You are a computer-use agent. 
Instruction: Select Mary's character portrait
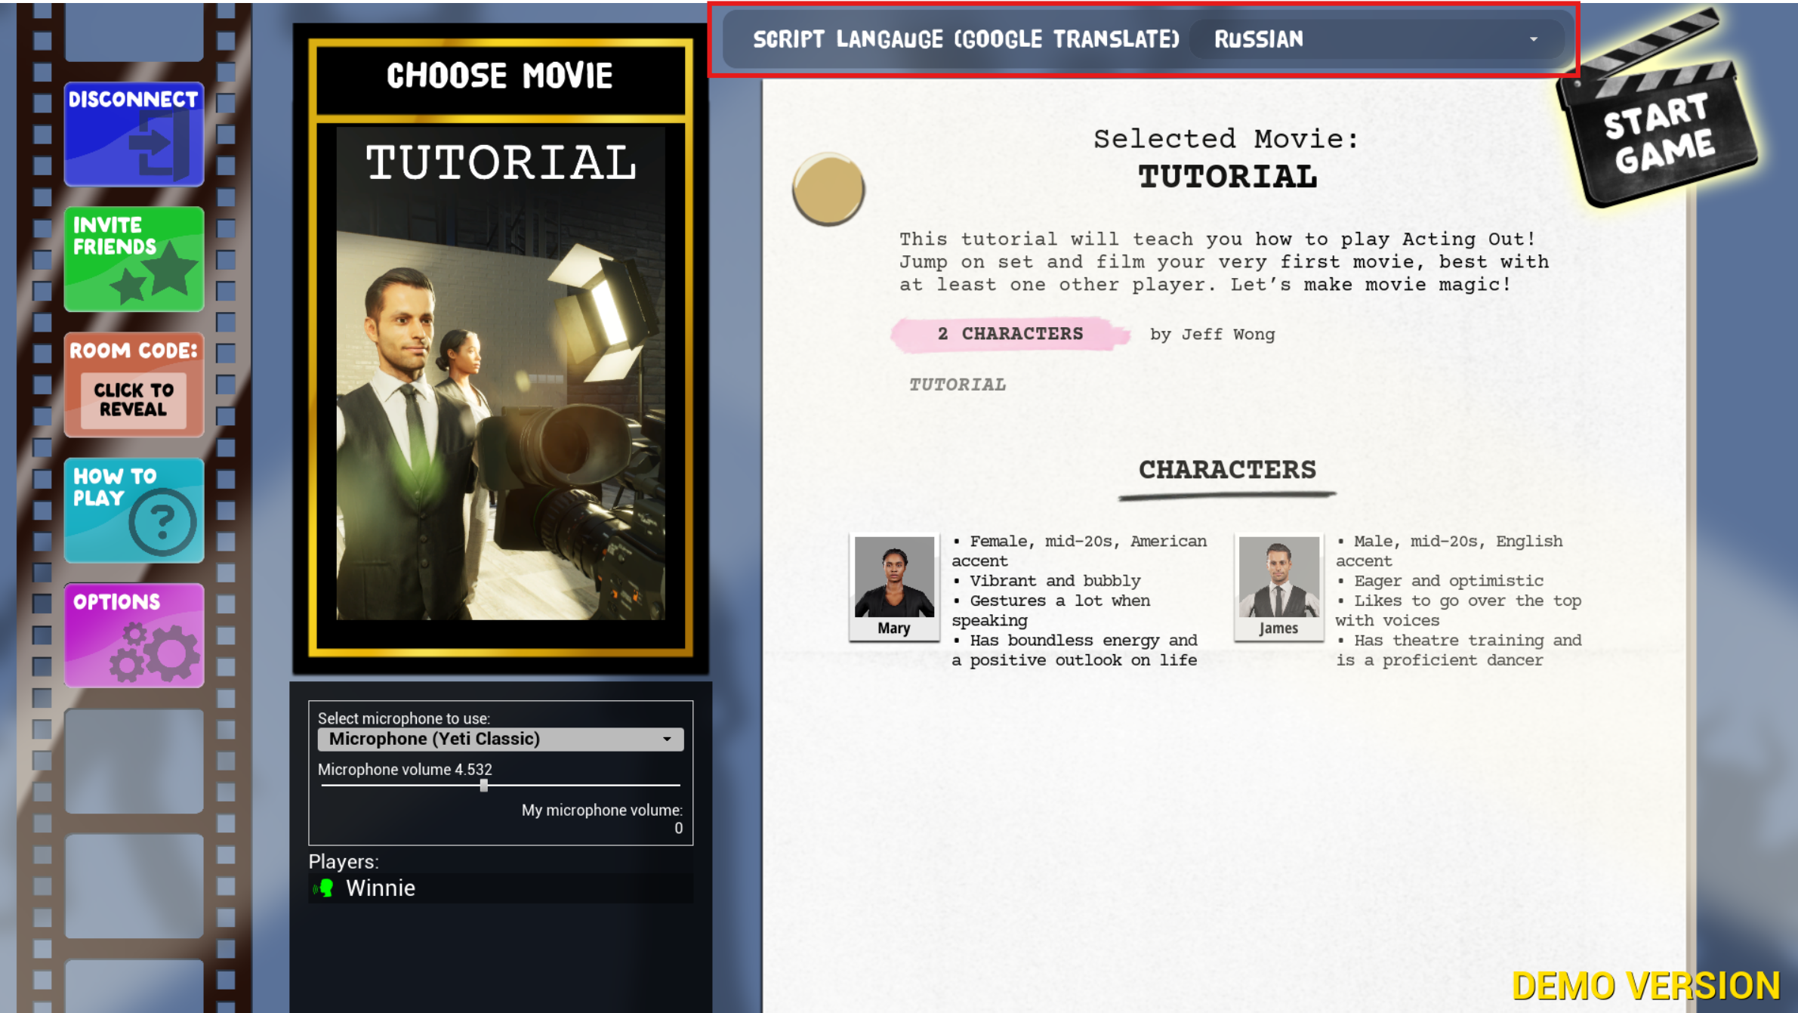894,587
